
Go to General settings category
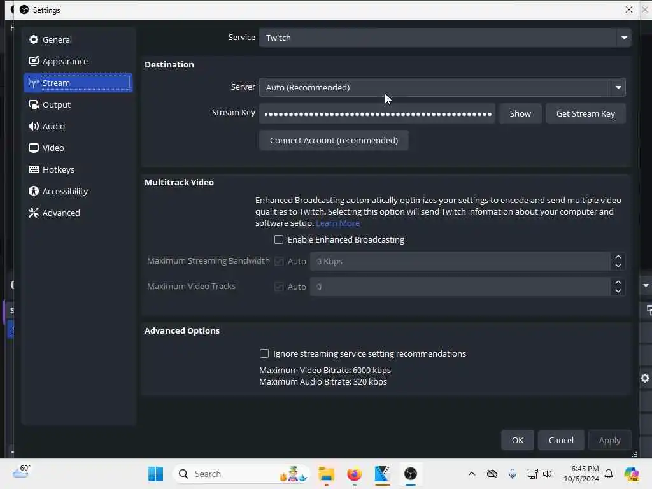(78, 39)
